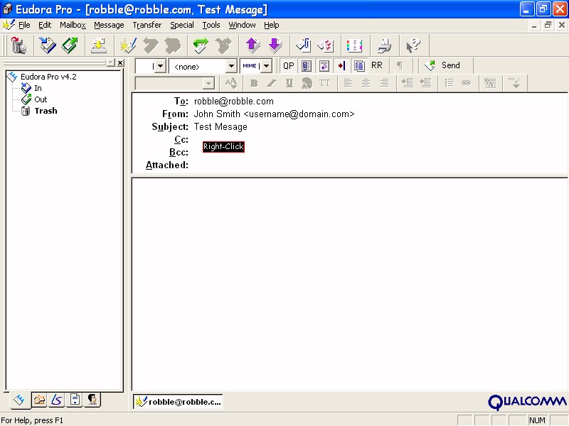Toggle Tabs in Body button
Image resolution: width=569 pixels, height=426 pixels.
(341, 65)
